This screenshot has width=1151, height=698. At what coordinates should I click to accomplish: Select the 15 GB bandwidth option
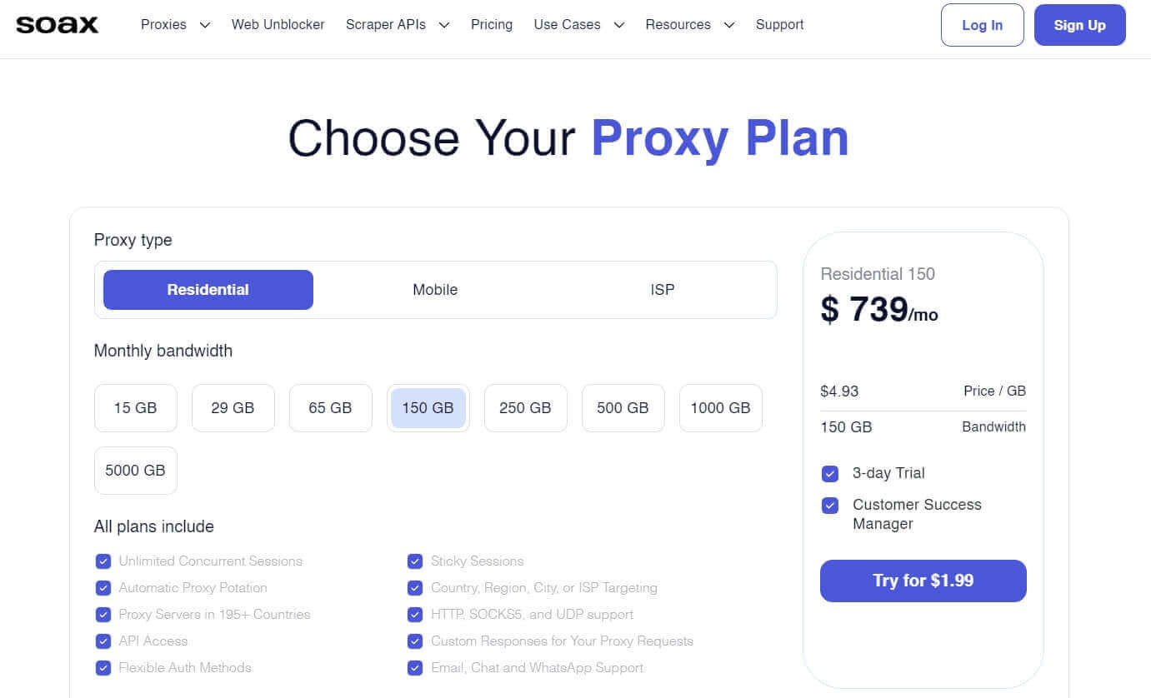pos(135,408)
